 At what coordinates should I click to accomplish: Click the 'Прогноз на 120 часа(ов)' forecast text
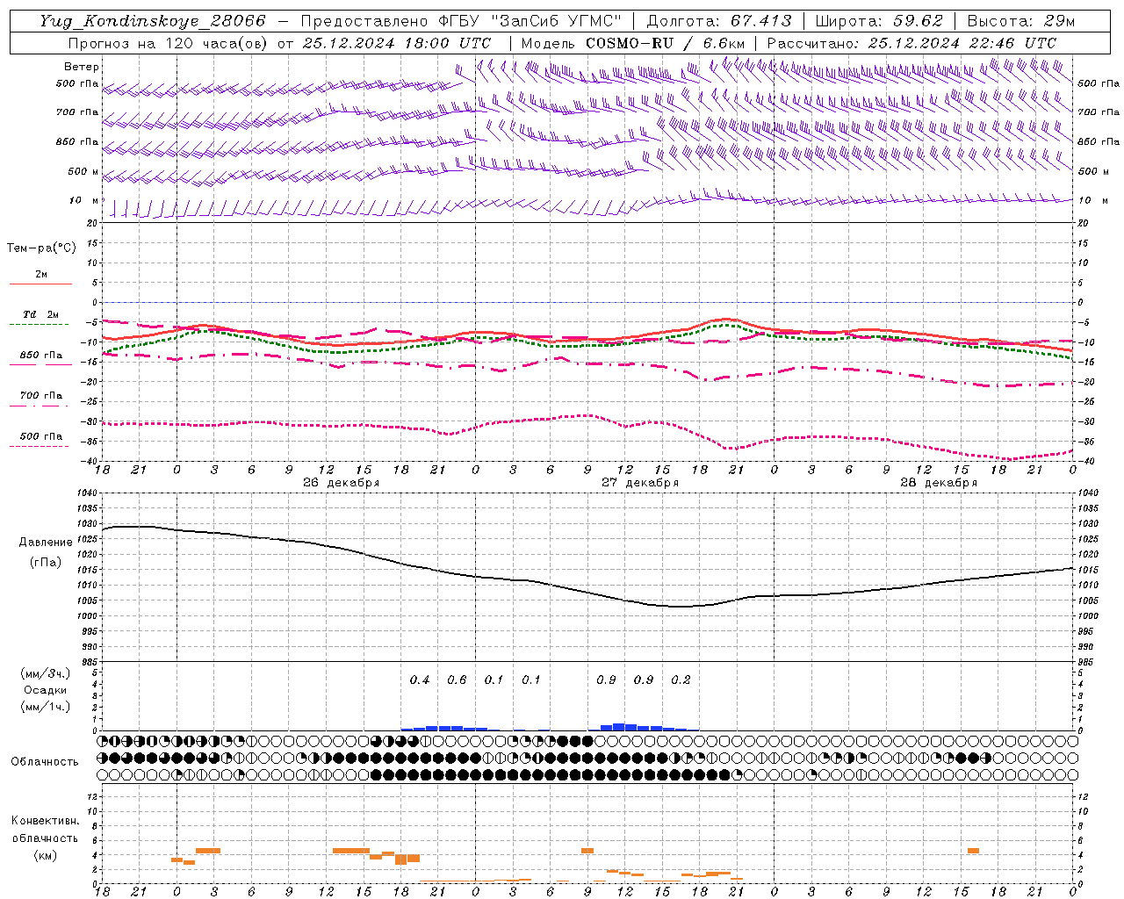[x=169, y=43]
